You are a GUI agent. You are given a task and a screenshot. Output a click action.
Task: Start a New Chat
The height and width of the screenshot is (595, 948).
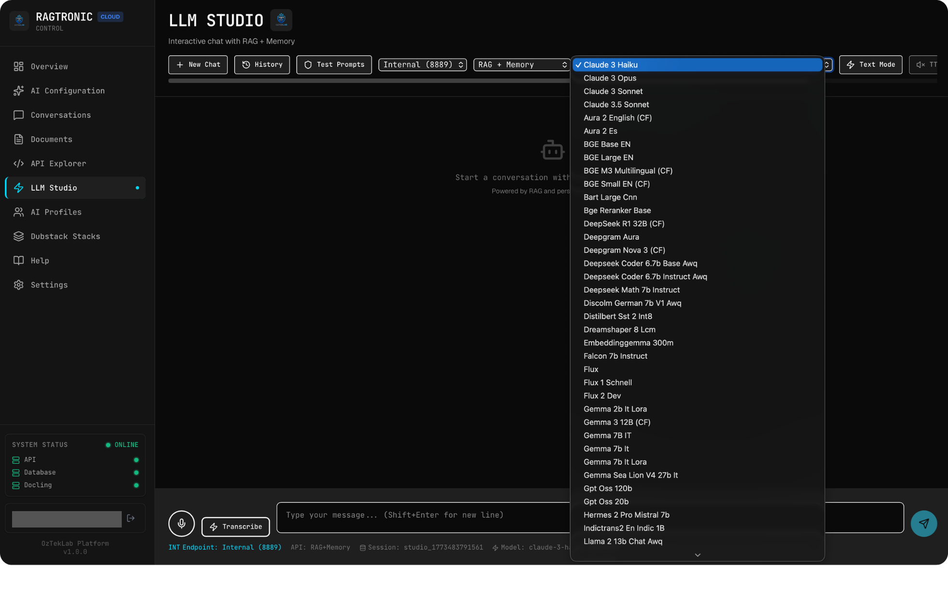[x=198, y=64]
